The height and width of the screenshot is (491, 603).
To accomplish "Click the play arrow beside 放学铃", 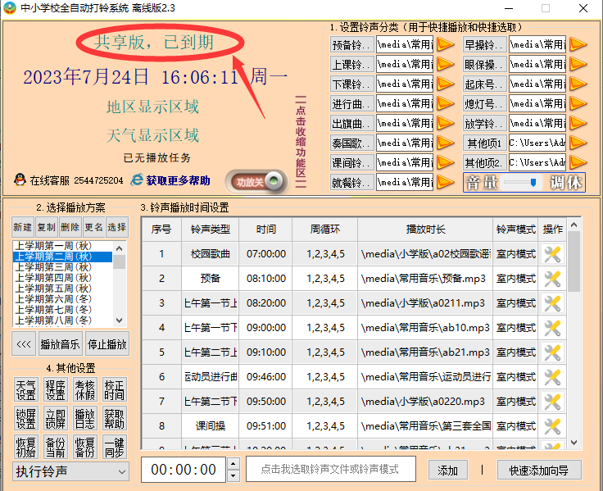I will click(578, 123).
